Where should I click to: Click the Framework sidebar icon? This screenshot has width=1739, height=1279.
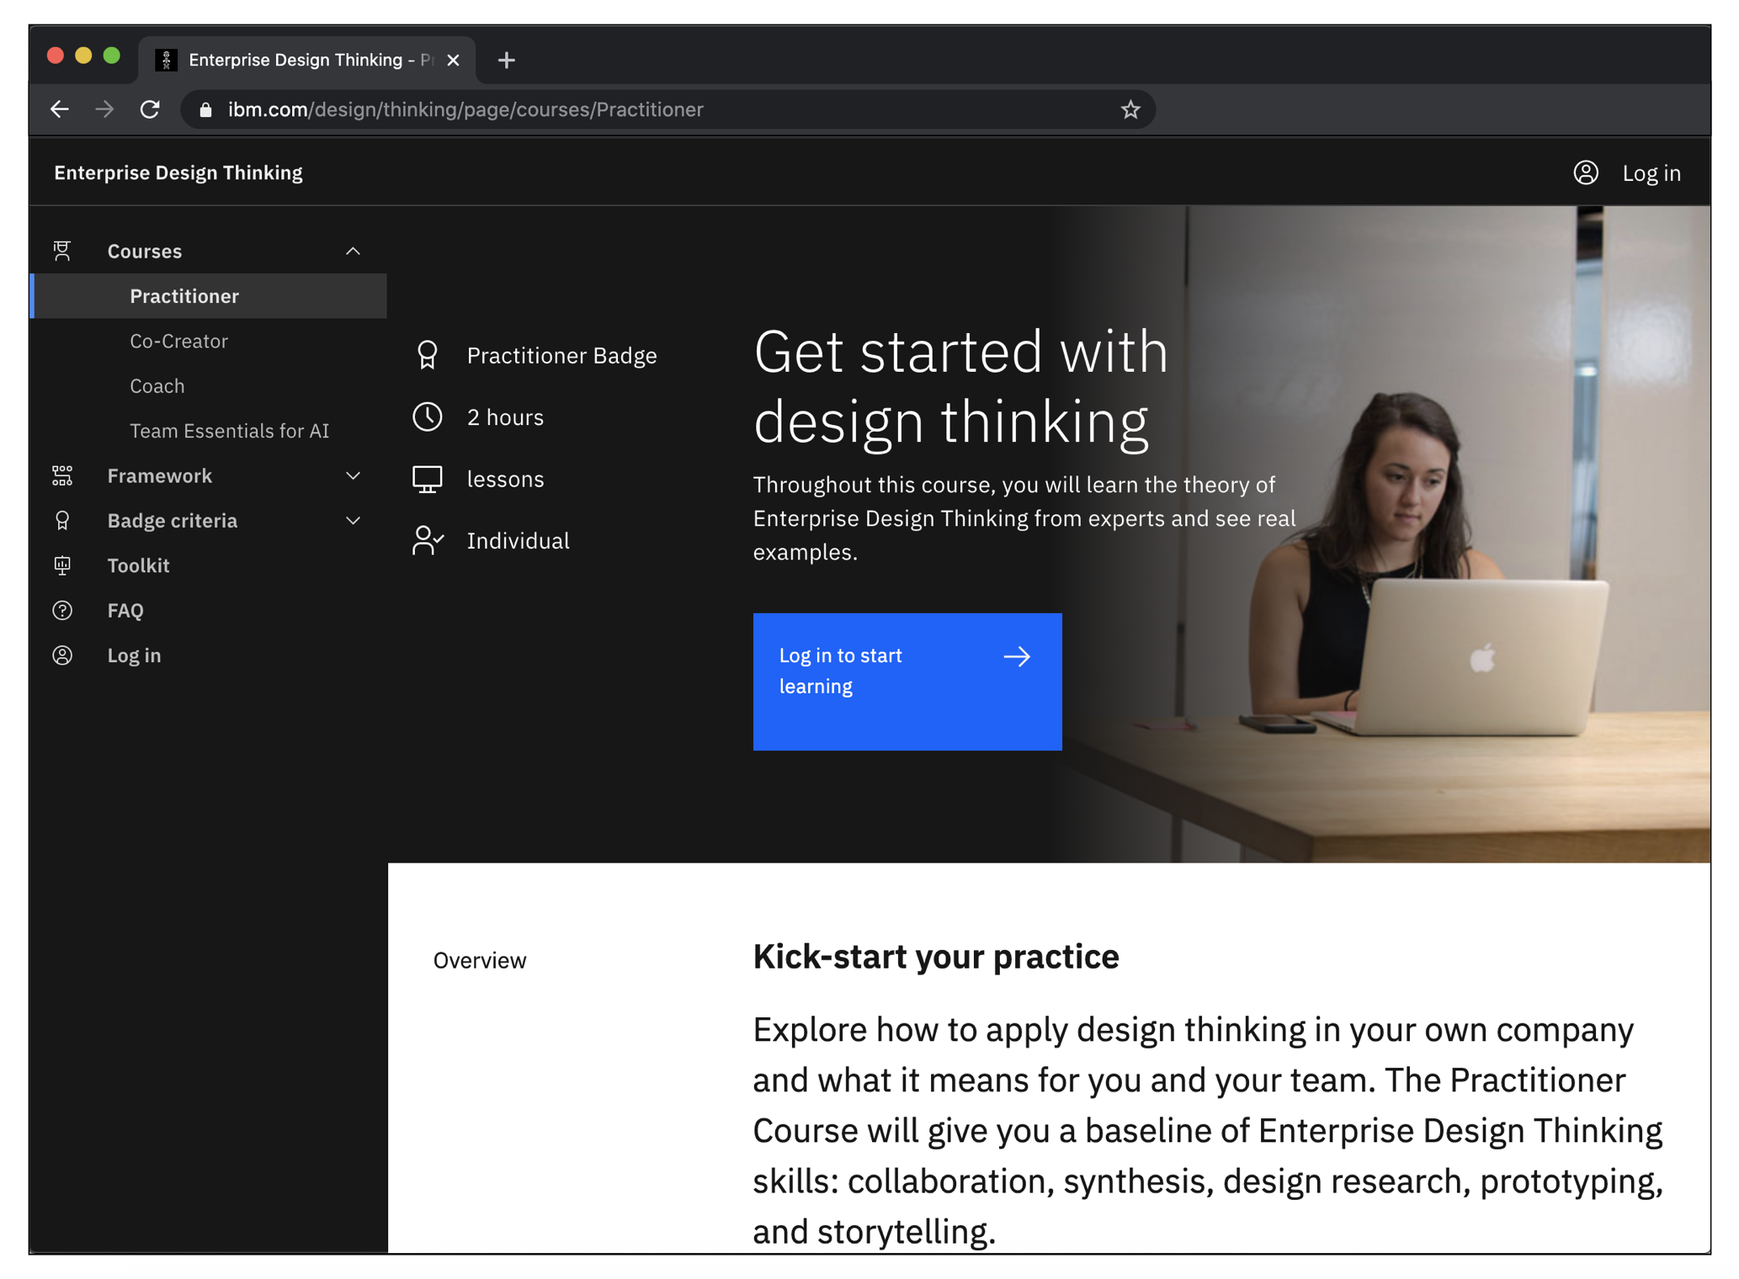pos(62,475)
